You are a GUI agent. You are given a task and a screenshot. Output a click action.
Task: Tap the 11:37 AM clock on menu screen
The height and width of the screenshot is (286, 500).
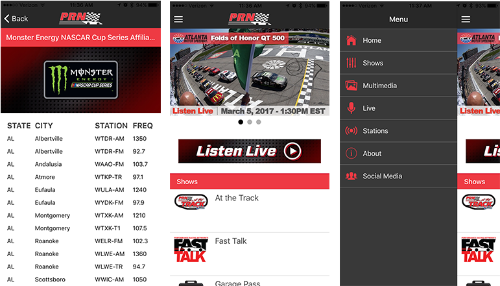(x=420, y=5)
